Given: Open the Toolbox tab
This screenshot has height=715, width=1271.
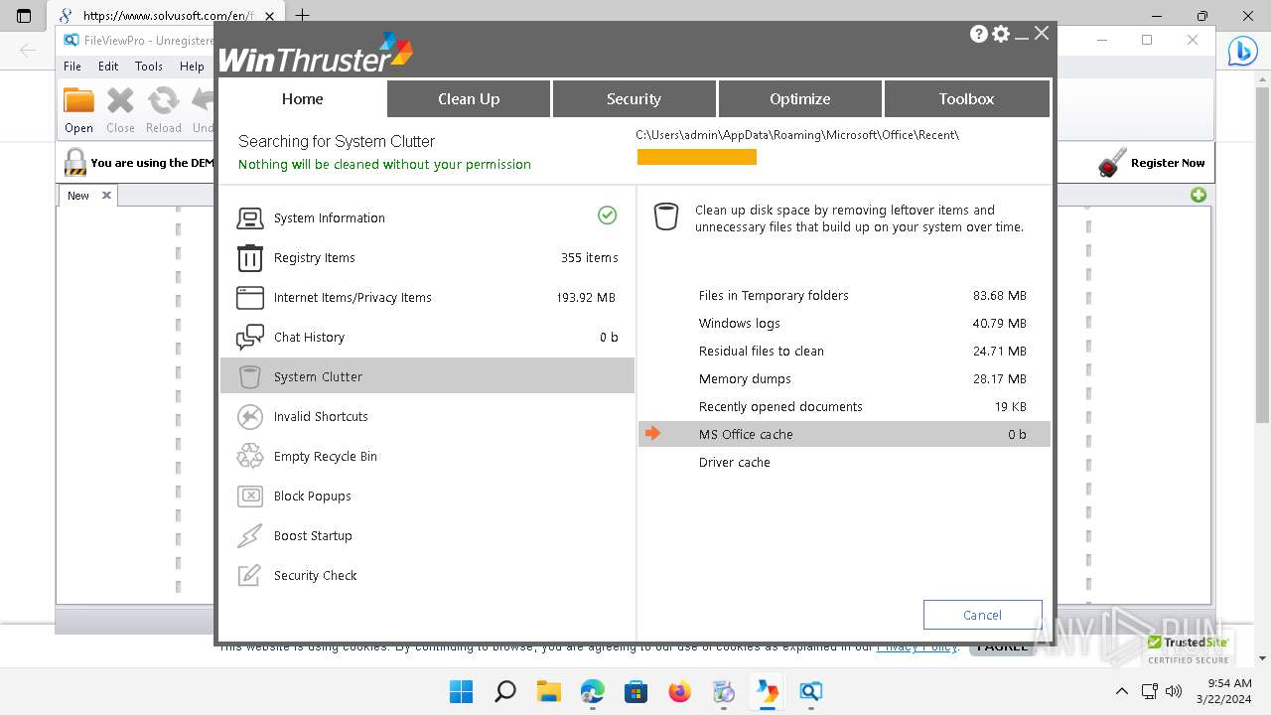Looking at the screenshot, I should point(966,98).
